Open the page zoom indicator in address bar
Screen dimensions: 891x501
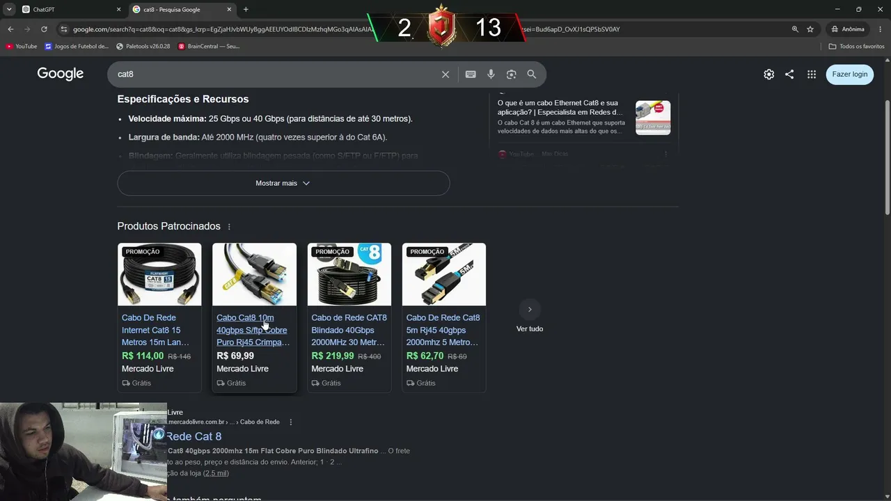(795, 29)
